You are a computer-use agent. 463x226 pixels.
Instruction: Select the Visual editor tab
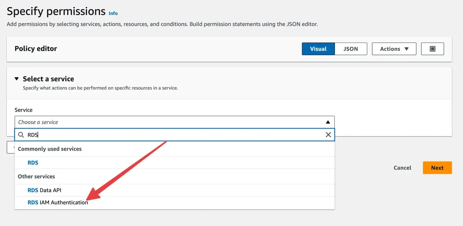tap(318, 49)
